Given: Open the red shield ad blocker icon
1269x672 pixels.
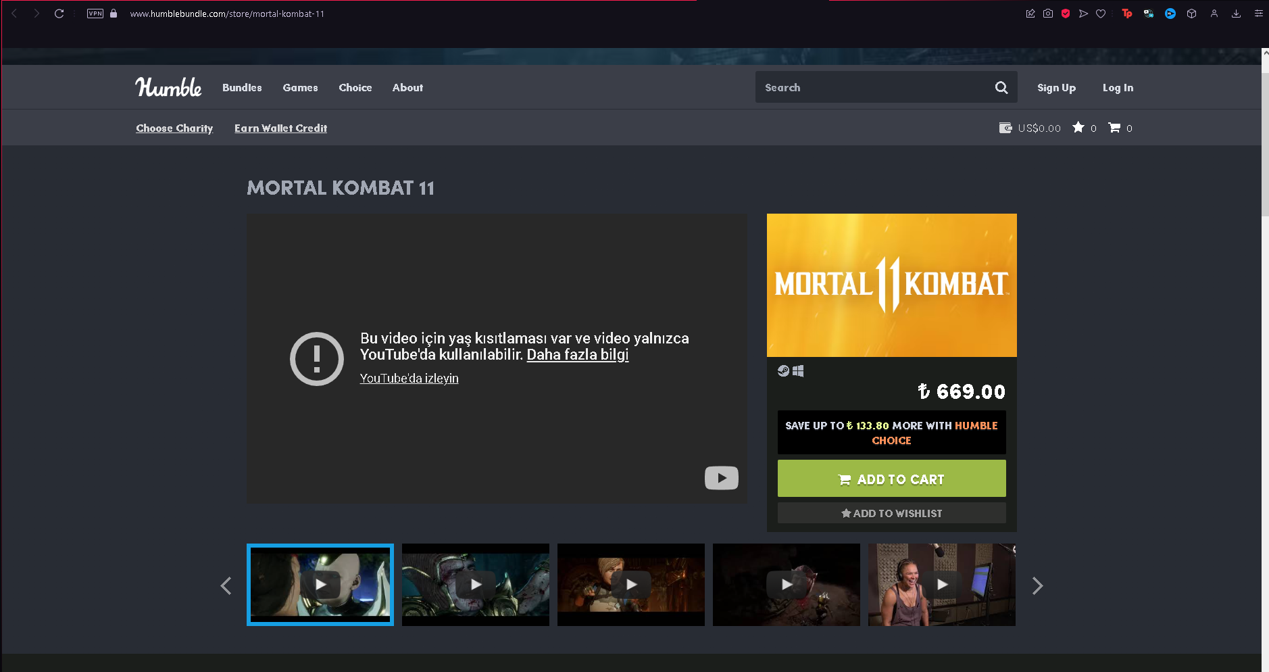Looking at the screenshot, I should (1066, 14).
